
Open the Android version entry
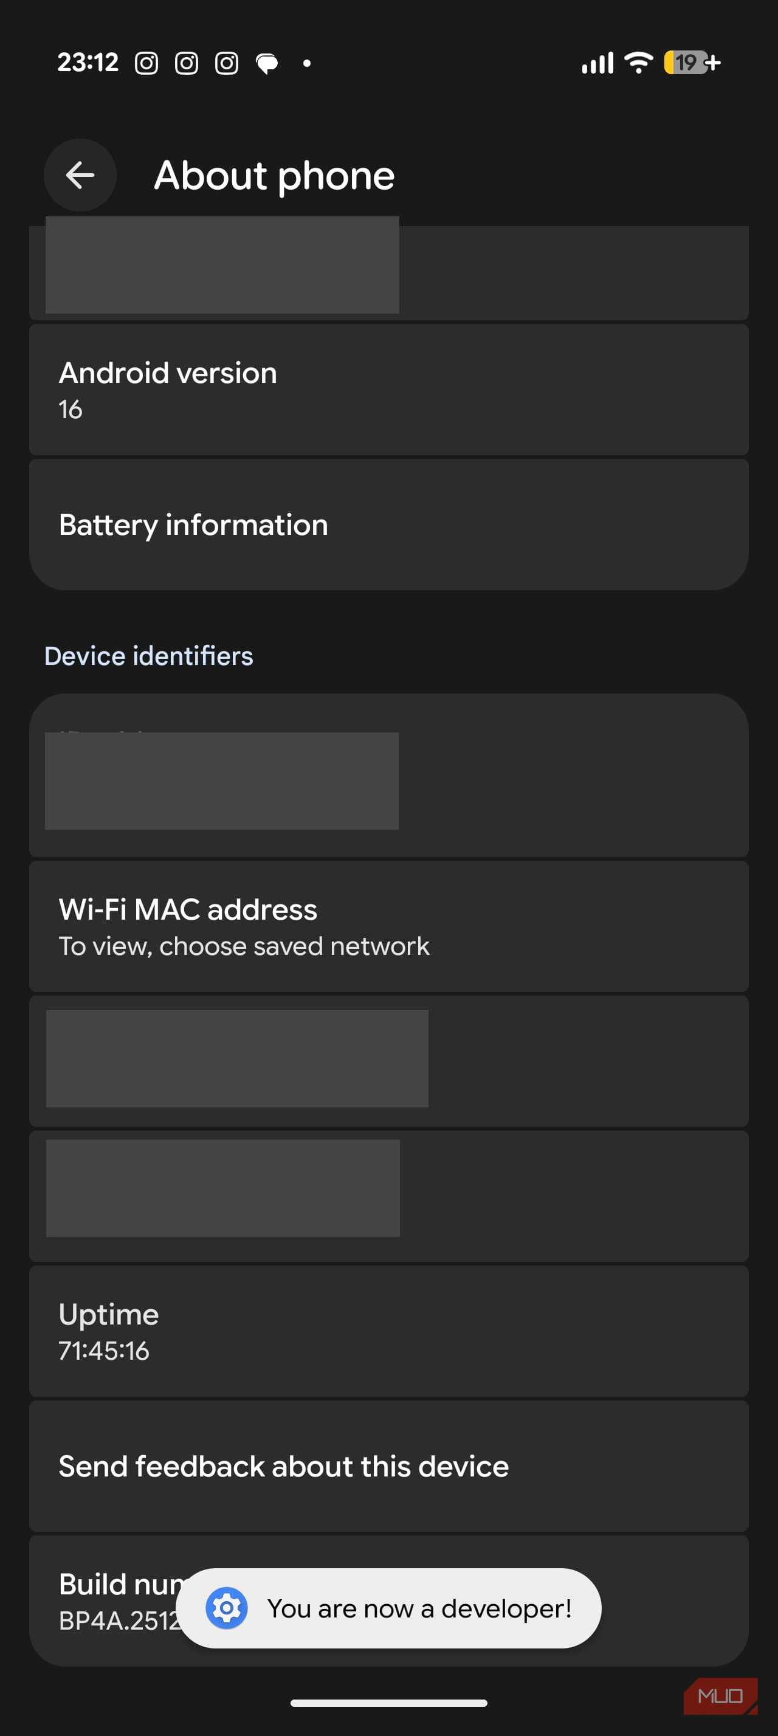click(388, 390)
